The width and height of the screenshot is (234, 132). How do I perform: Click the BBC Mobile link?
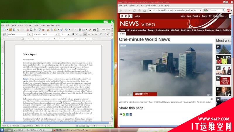tap(137, 16)
